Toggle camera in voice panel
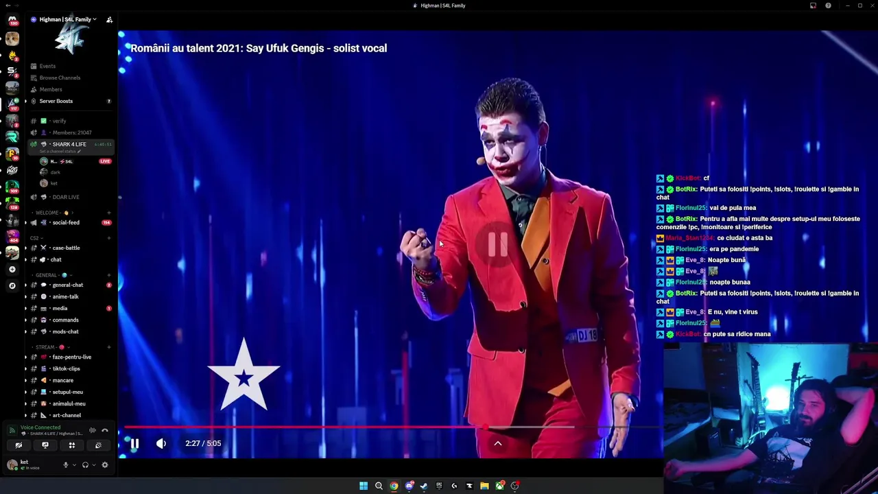 pos(19,445)
